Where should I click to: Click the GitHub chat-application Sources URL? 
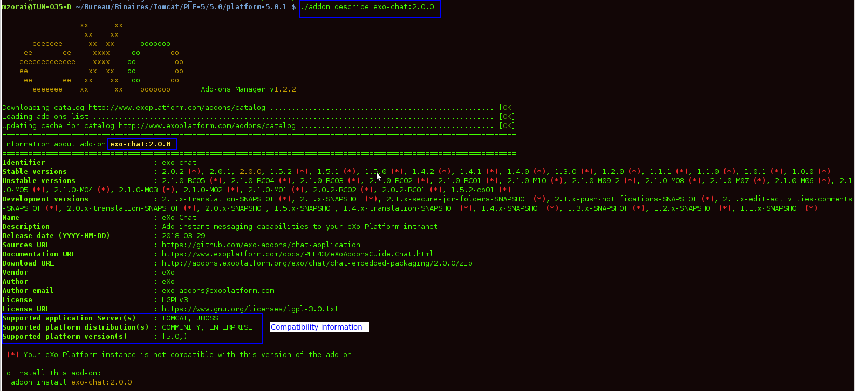pyautogui.click(x=261, y=245)
